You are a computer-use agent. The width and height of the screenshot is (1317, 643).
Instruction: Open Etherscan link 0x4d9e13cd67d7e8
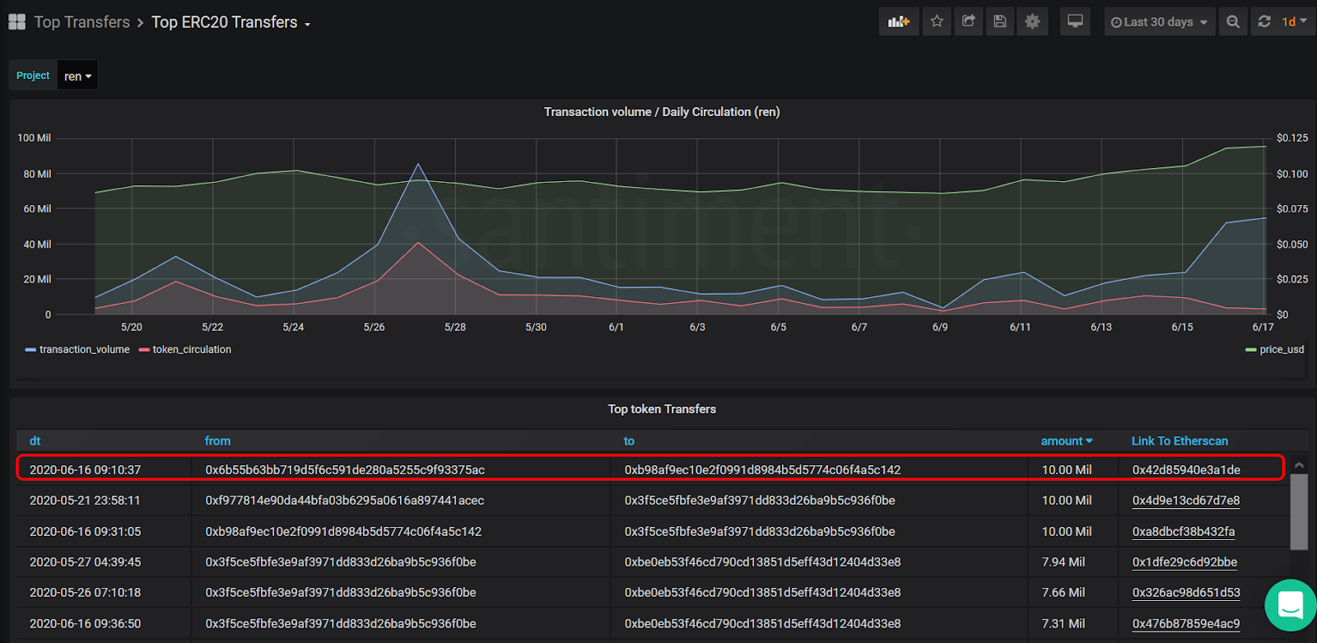[1185, 501]
